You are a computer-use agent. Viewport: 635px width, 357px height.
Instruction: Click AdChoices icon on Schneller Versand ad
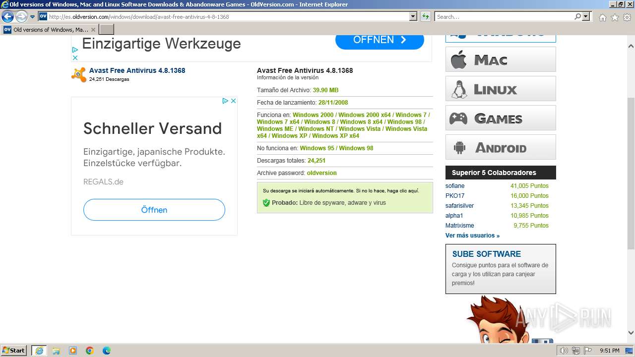coord(225,101)
